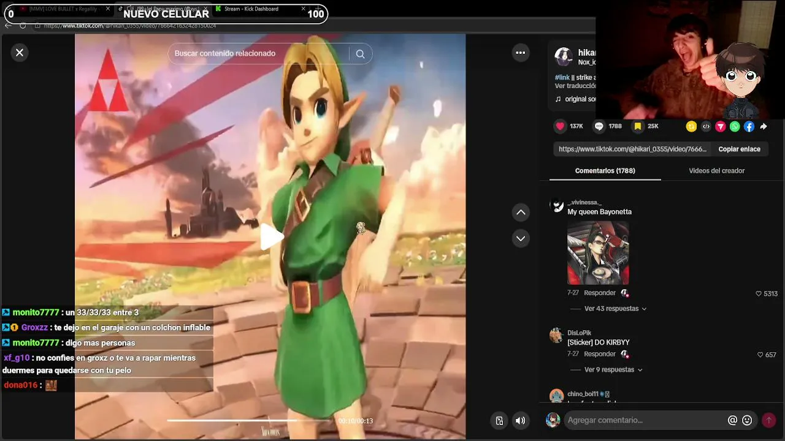
Task: Post the comment with red arrow button
Action: click(768, 420)
